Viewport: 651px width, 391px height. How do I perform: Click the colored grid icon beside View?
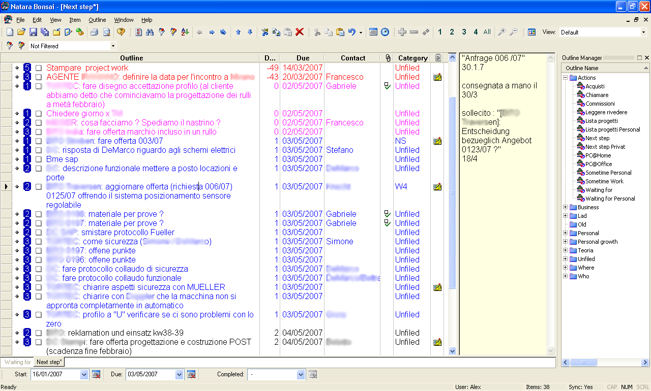coord(531,32)
